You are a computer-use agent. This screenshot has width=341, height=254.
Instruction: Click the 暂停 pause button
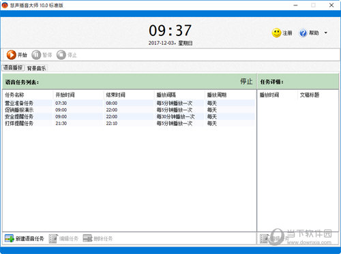(x=42, y=55)
